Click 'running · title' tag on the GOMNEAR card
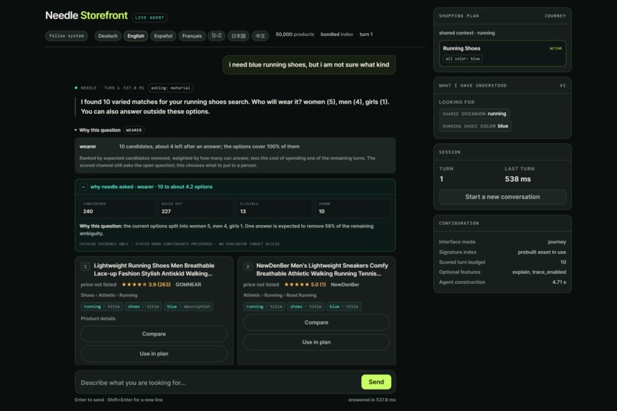This screenshot has height=411, width=617. (102, 306)
